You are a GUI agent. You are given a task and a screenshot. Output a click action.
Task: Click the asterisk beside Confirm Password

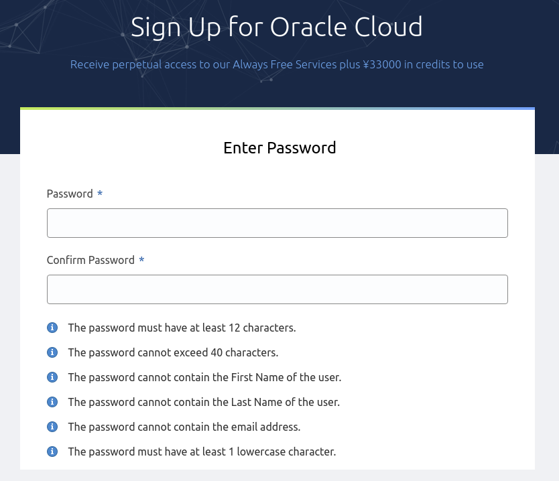[141, 261]
